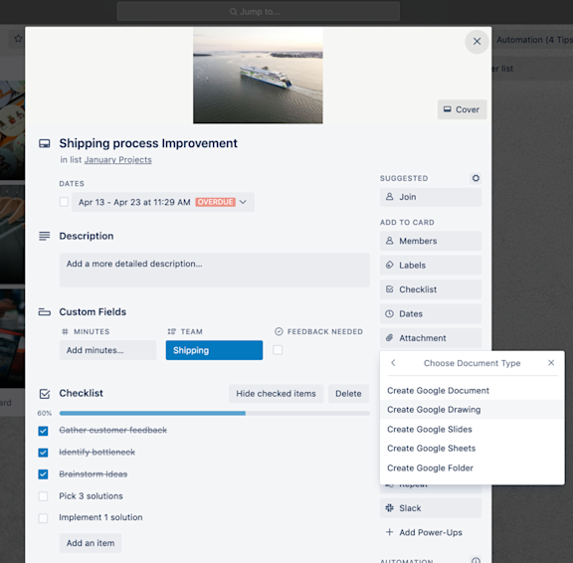The height and width of the screenshot is (563, 573).
Task: Close the Shipping process Improvement card dialog
Action: [477, 42]
